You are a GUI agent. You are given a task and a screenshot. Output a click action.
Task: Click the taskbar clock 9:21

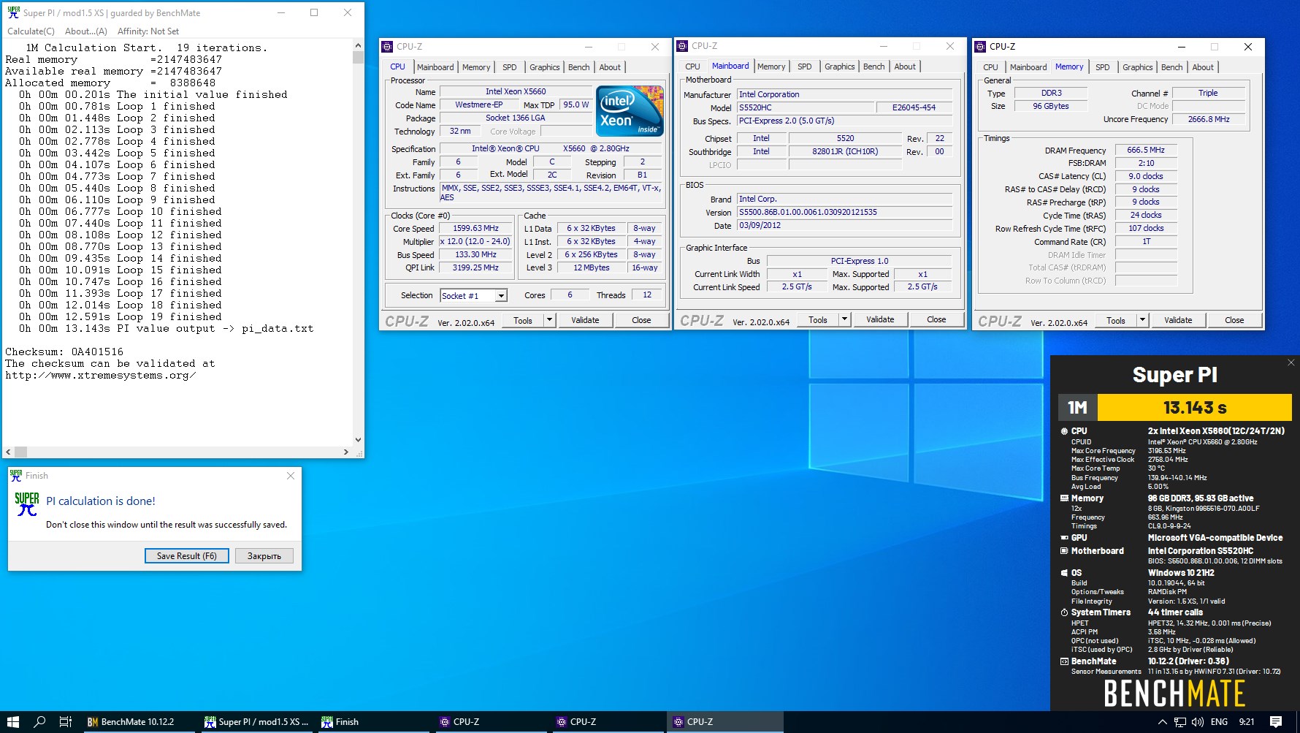pyautogui.click(x=1247, y=722)
